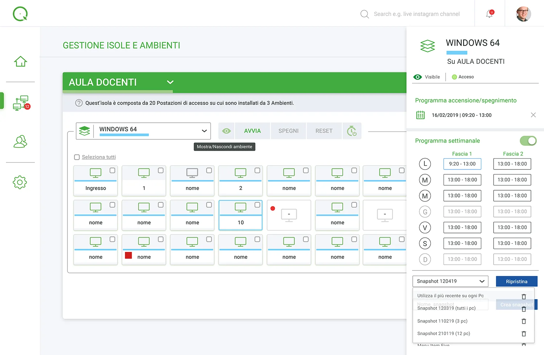Viewport: 544px width, 355px height.
Task: Choose 'Utilizza il più recente su ogni Pc'
Action: 450,296
